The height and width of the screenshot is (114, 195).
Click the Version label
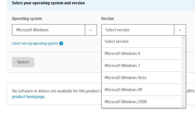point(107,18)
